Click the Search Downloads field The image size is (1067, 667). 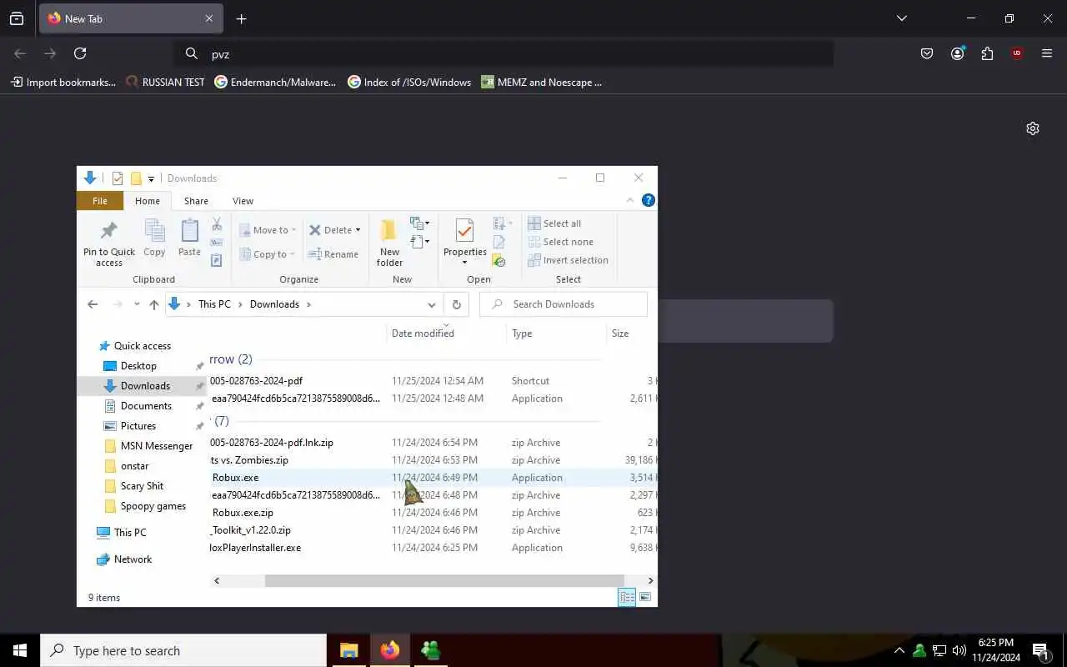[564, 304]
